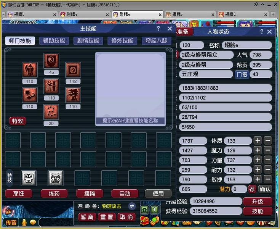
Task: Click the green gear icon at bottom
Action: tap(144, 210)
